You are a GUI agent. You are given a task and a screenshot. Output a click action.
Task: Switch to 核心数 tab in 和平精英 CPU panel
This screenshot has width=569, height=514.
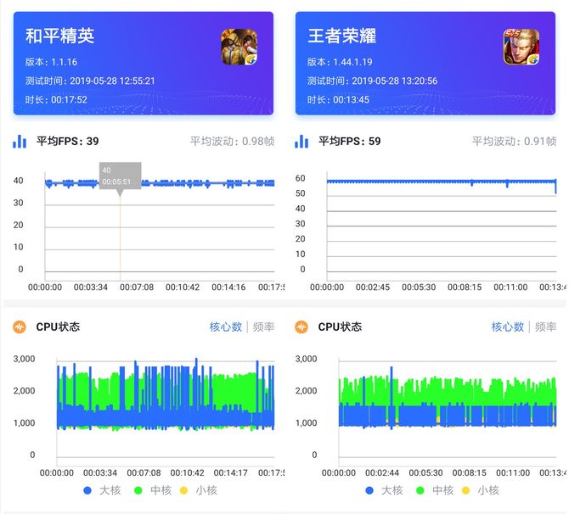pos(226,327)
